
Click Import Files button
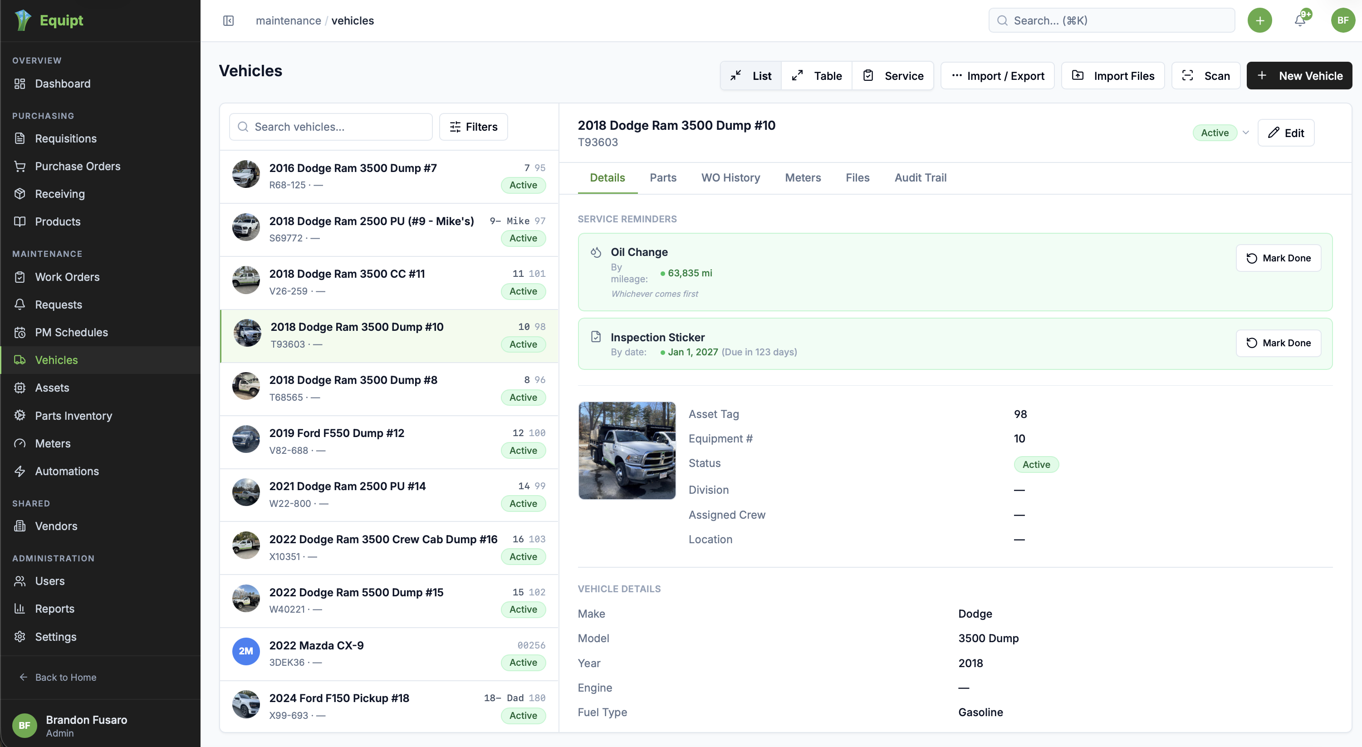1113,76
